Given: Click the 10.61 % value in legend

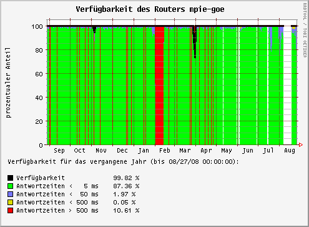Looking at the screenshot, I should click(126, 211).
